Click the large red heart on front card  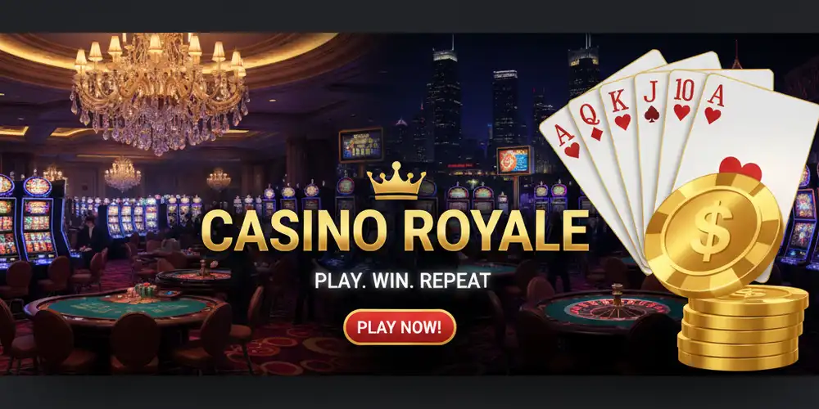point(740,168)
